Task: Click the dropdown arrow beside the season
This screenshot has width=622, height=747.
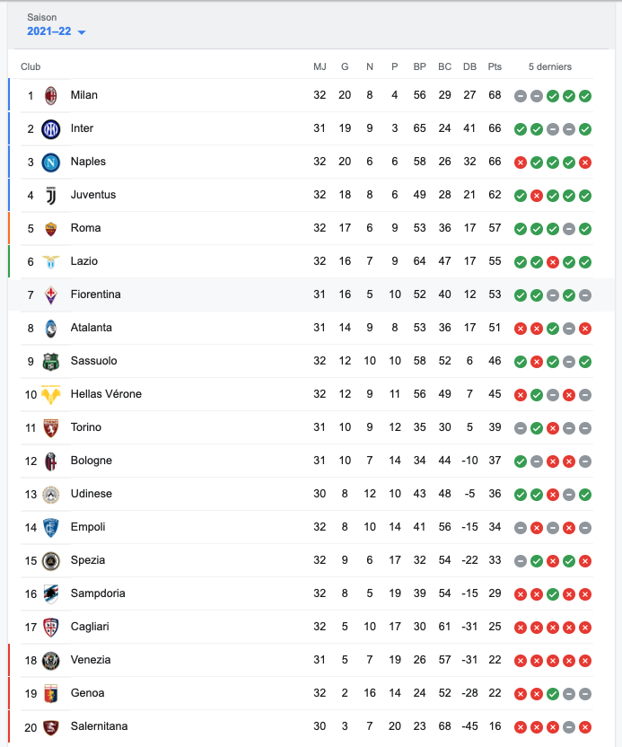Action: [x=82, y=32]
